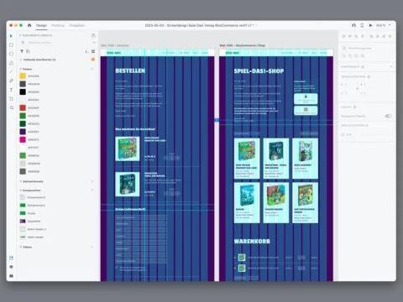Activate the Artboard tool
403x302 pixels.
[x=11, y=99]
